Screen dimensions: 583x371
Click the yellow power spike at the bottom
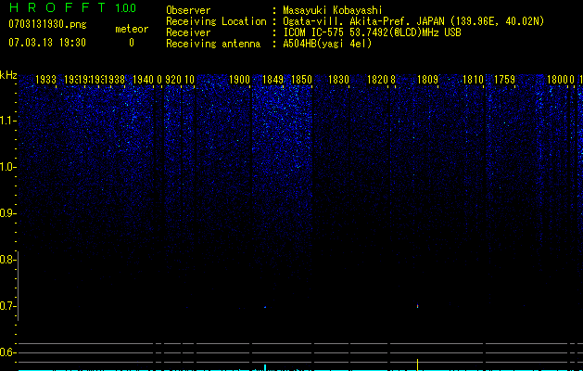pyautogui.click(x=417, y=365)
